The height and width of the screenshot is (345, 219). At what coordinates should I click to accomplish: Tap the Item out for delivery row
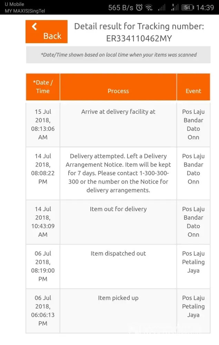coord(118,209)
